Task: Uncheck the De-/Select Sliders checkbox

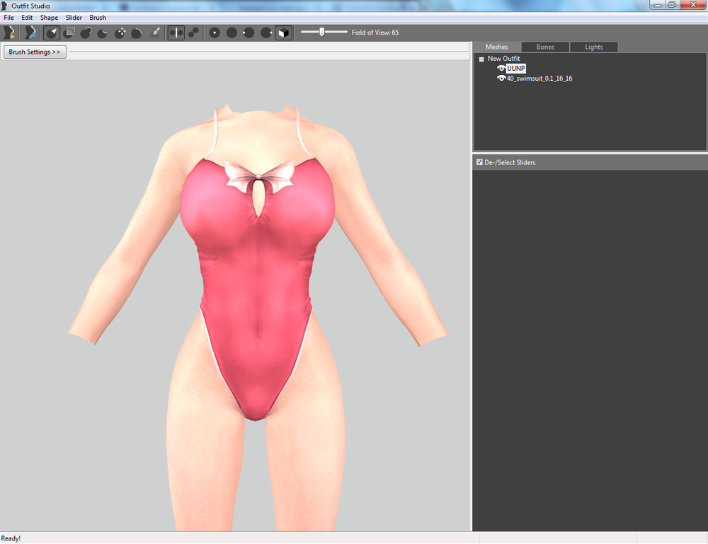Action: 479,162
